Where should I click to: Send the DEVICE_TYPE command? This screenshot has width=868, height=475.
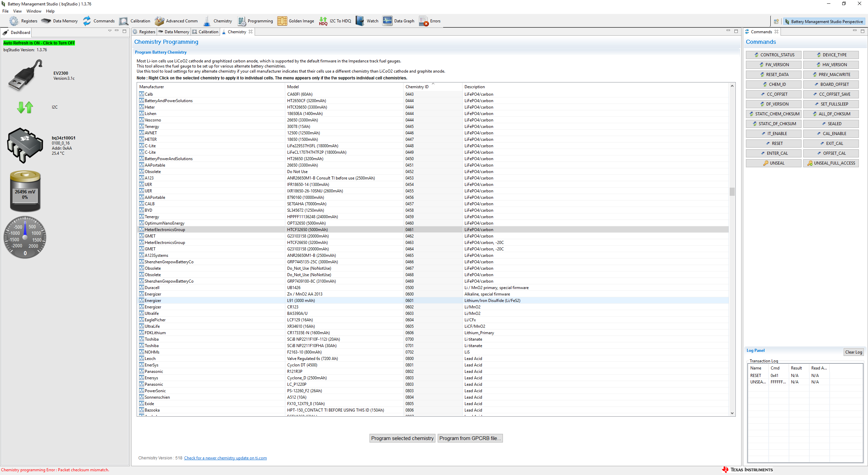pyautogui.click(x=831, y=55)
